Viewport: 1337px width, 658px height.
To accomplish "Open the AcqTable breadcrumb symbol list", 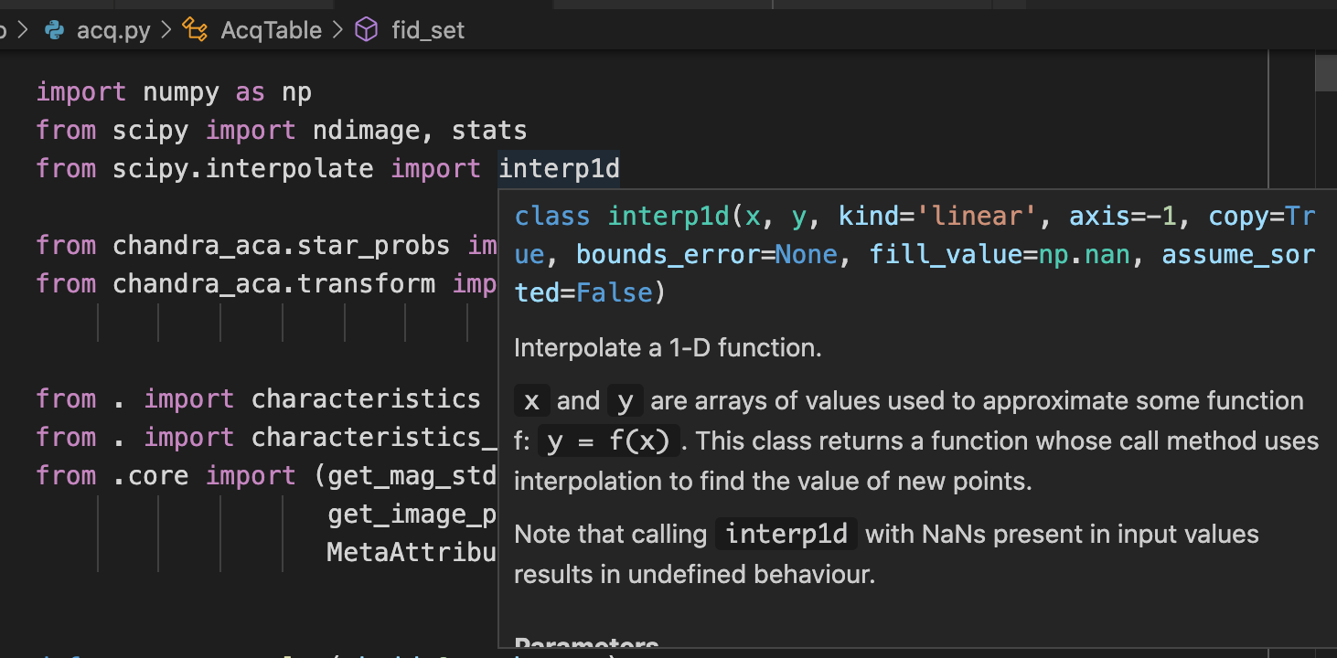I will click(270, 29).
